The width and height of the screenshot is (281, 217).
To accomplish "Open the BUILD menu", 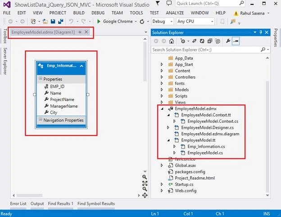I will pyautogui.click(x=79, y=13).
